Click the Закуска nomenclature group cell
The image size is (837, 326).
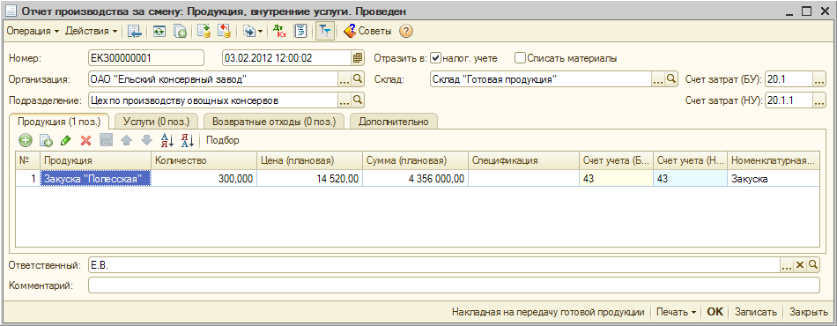pyautogui.click(x=773, y=179)
